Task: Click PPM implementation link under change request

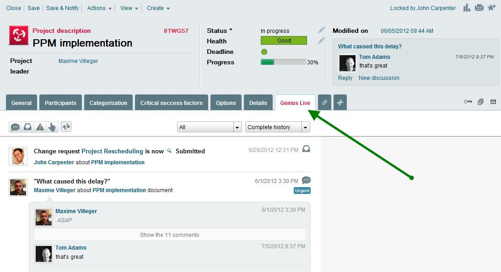Action: coord(118,162)
